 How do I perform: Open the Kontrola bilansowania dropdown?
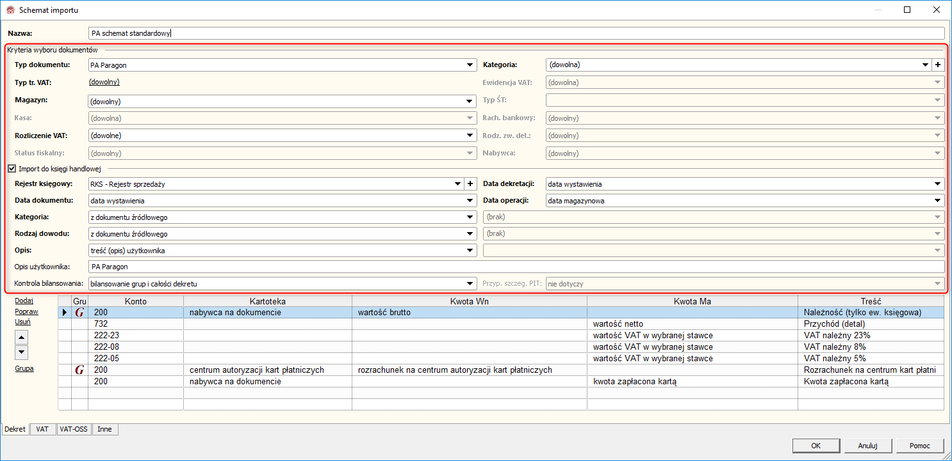click(470, 283)
